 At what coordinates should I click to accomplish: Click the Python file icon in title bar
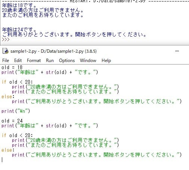click(6, 51)
